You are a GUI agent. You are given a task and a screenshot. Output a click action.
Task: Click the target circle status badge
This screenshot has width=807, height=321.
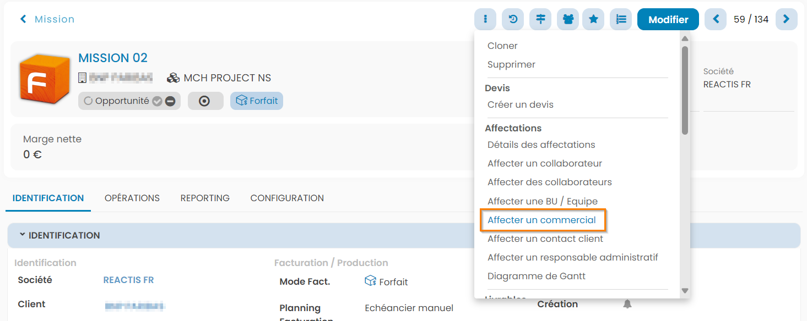coord(205,101)
